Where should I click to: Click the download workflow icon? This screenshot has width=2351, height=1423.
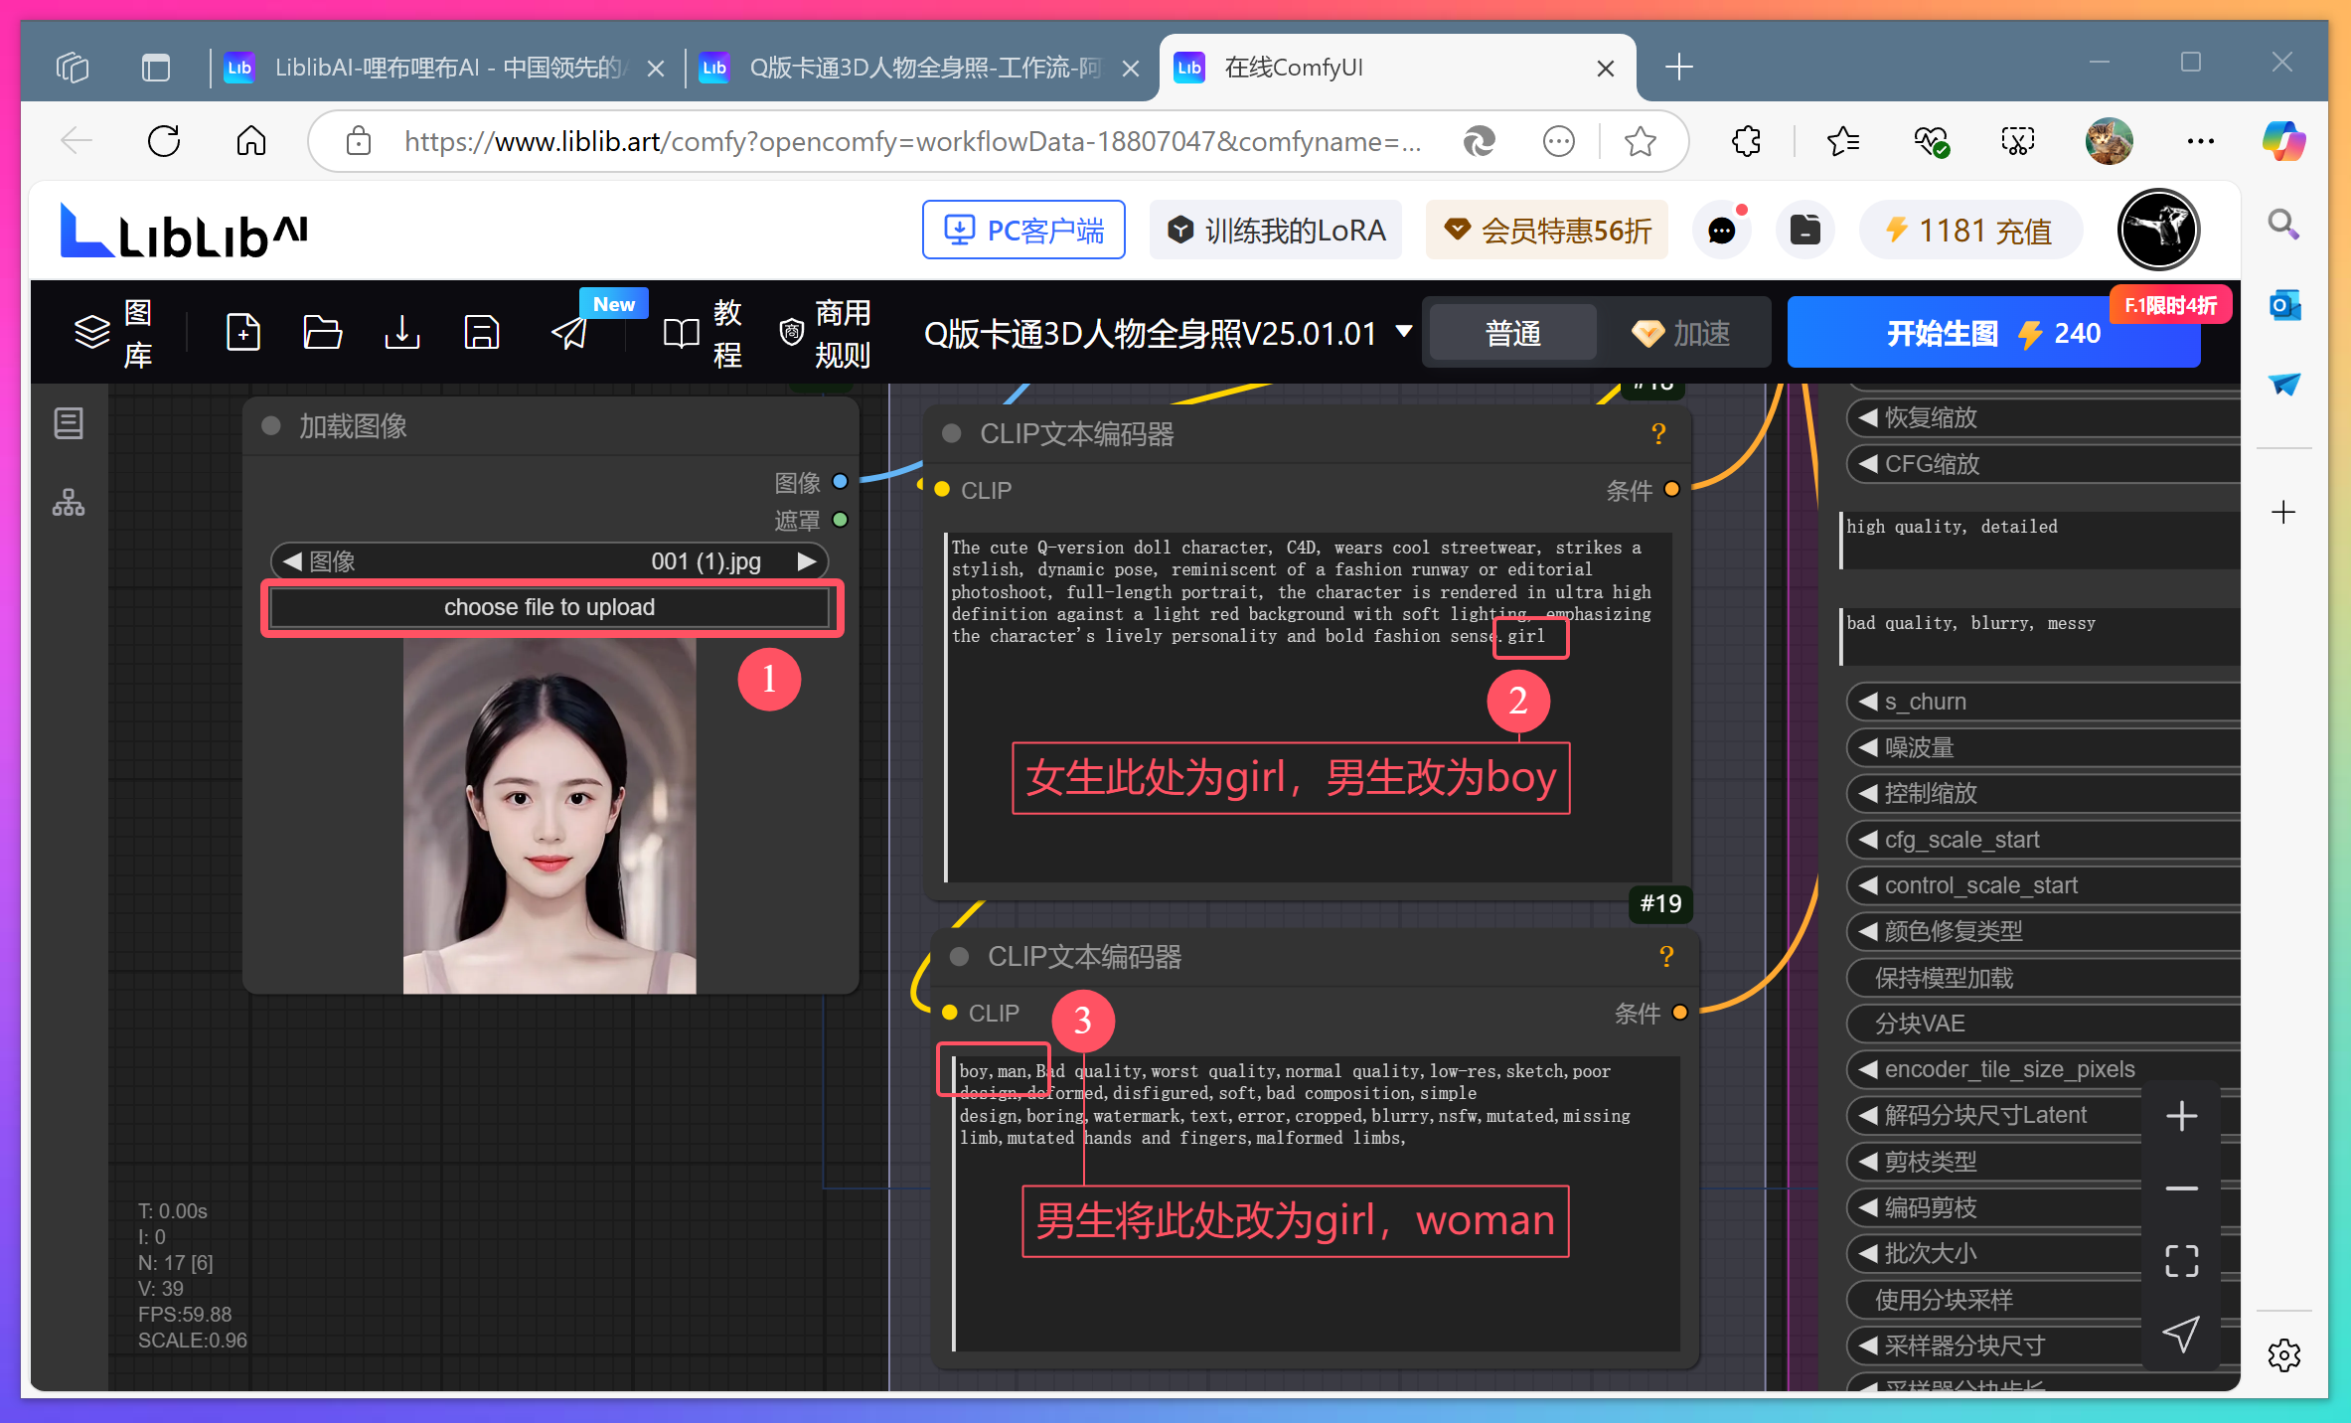click(401, 333)
